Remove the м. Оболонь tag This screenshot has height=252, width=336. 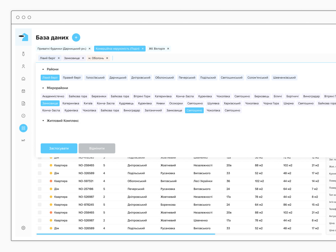tap(107, 58)
